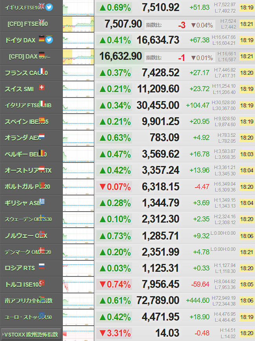The width and height of the screenshot is (255, 341).
Task: Open the 南アフリカ全株指数 link
Action: 29,301
